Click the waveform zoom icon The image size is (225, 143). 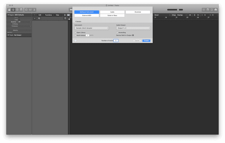[x=190, y=15]
